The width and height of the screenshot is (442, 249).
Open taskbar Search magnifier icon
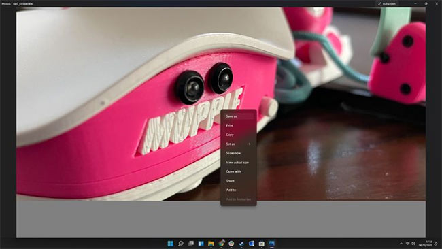181,244
